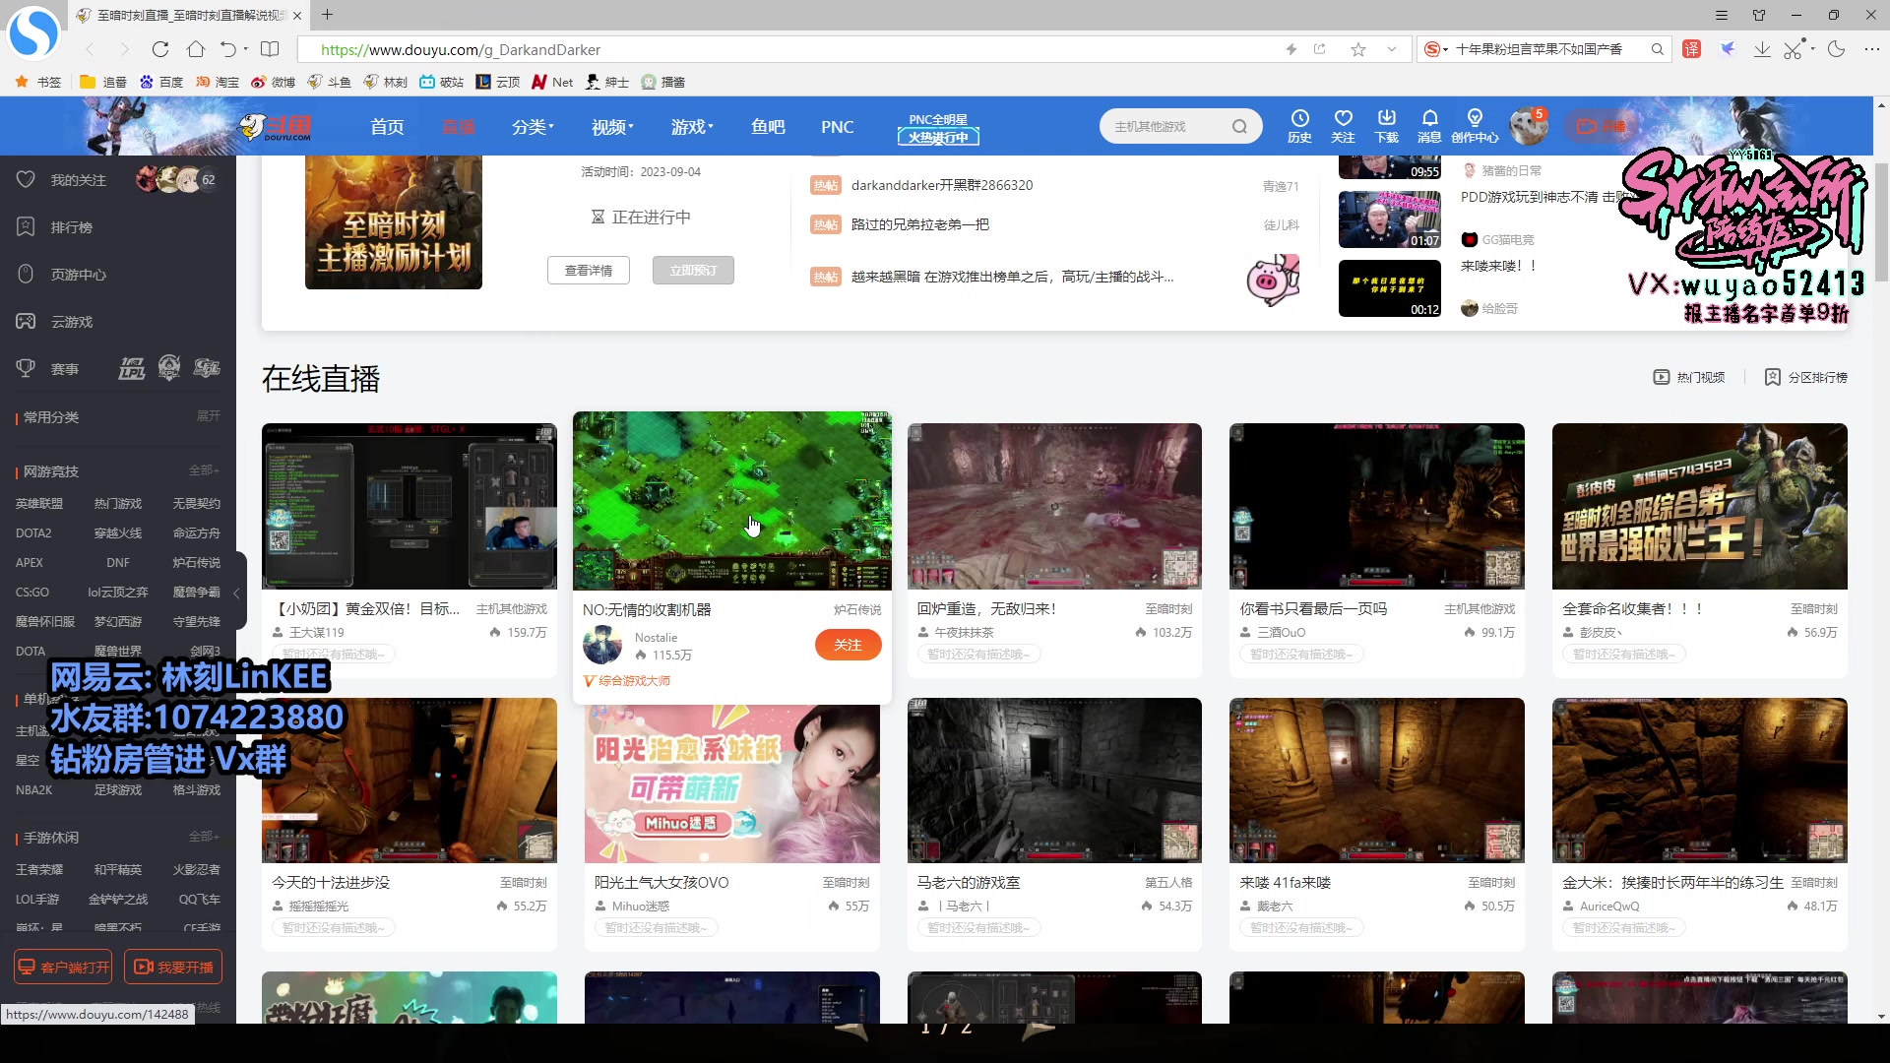Click the Douyu search input field
The width and height of the screenshot is (1890, 1063).
1166,126
